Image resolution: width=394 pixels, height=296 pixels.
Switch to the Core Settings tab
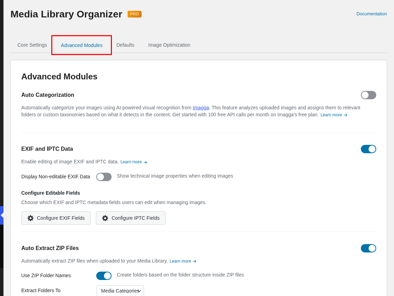coord(32,45)
